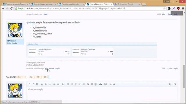Screen dimensions: 186x104
Task: Open first LinkedIn Fields.png attachment
Action: pyautogui.click(x=44, y=49)
